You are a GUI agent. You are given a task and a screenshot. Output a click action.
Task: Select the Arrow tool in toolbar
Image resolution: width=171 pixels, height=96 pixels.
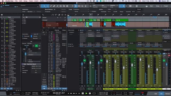[x=44, y=6]
